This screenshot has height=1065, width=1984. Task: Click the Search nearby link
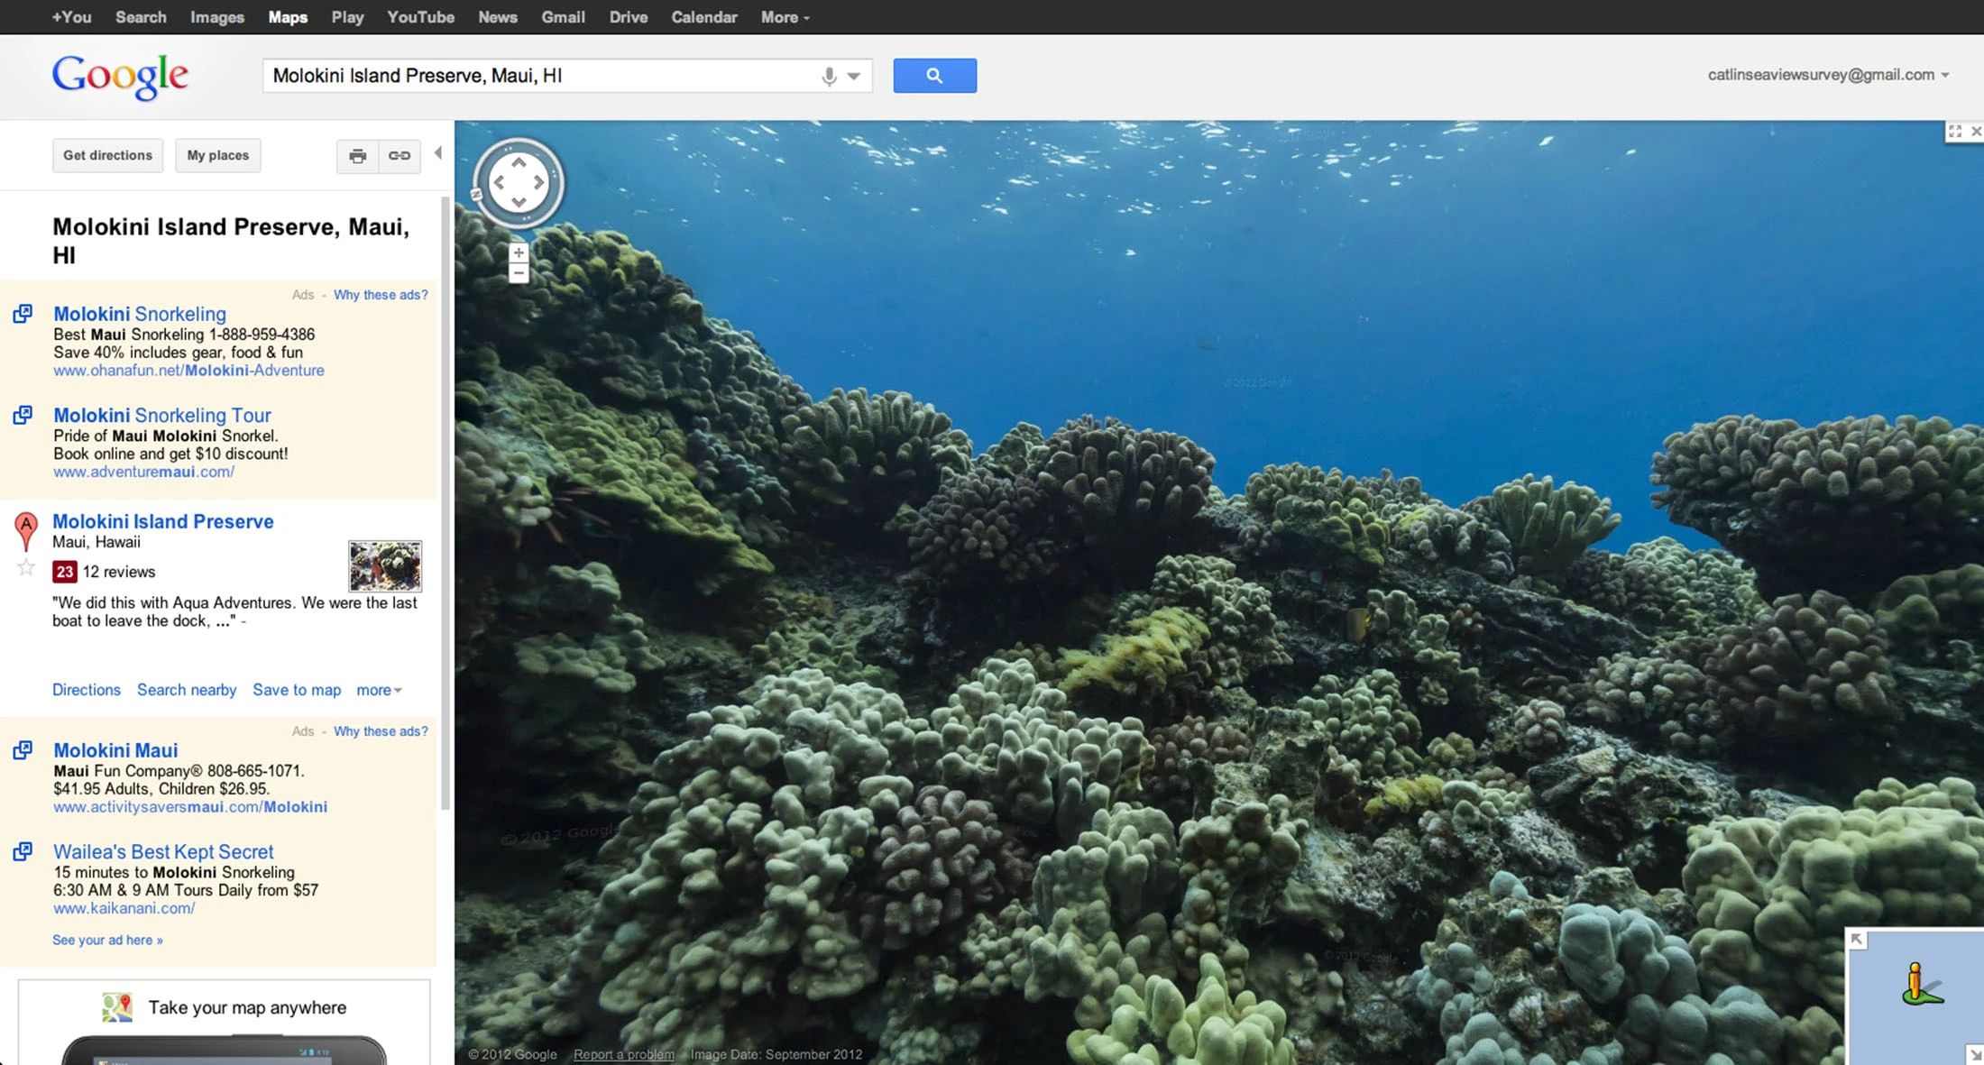tap(187, 690)
